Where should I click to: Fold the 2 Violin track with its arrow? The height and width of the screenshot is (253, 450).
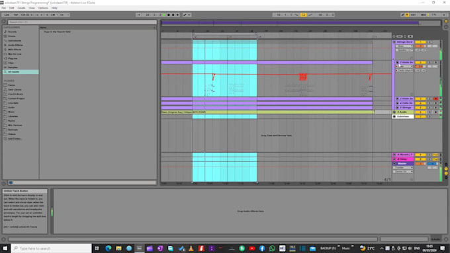(x=397, y=63)
